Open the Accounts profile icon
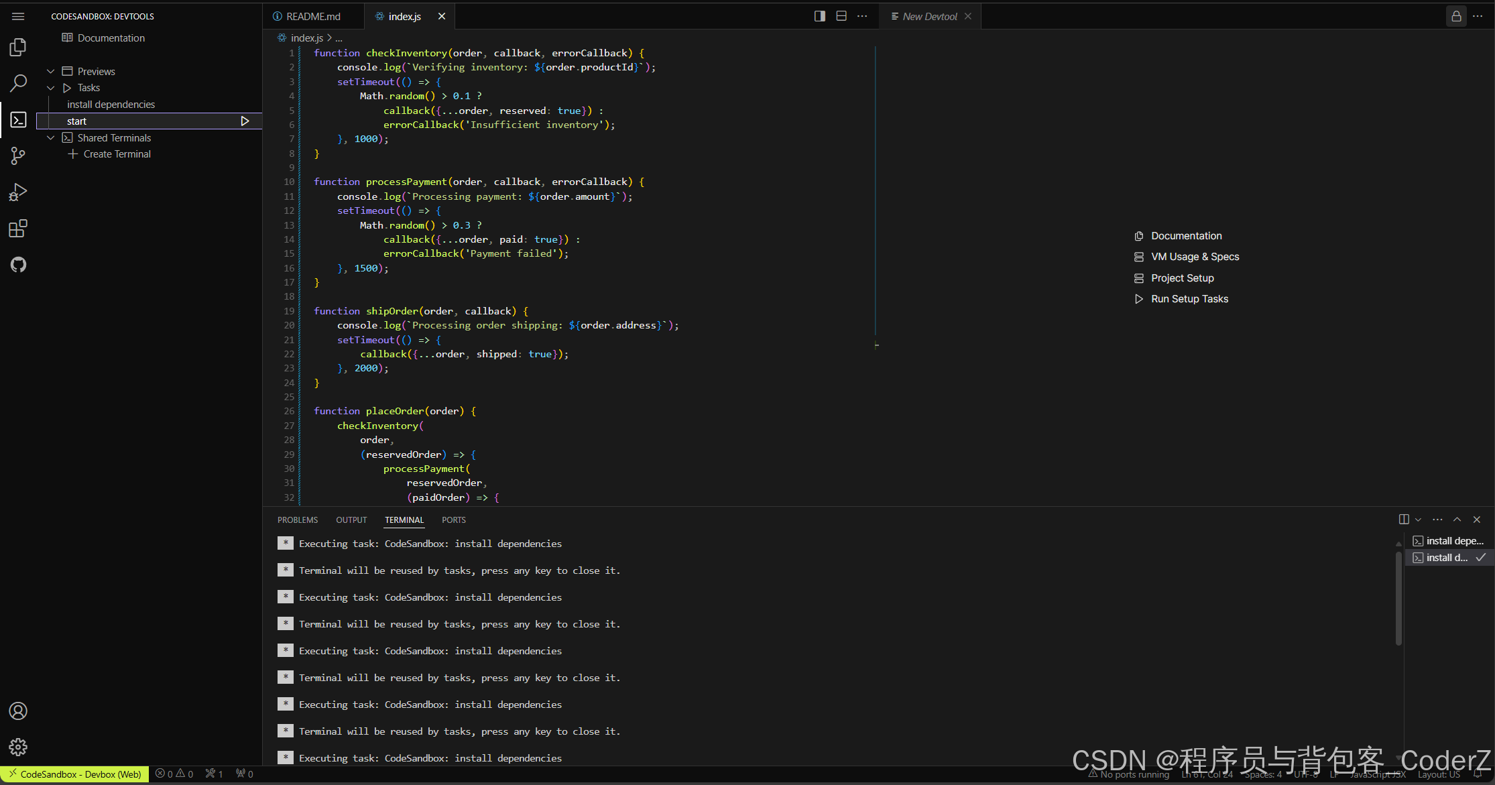Viewport: 1495px width, 785px height. pos(18,711)
